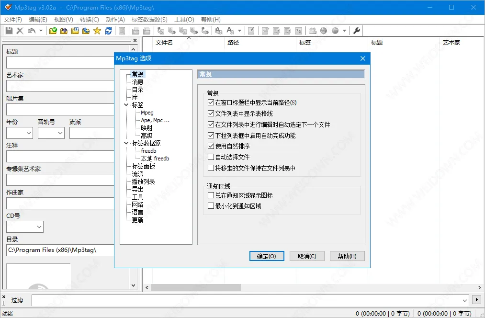This screenshot has width=485, height=318.
Task: Click the 帮助(H) button in dialog
Action: click(x=347, y=256)
